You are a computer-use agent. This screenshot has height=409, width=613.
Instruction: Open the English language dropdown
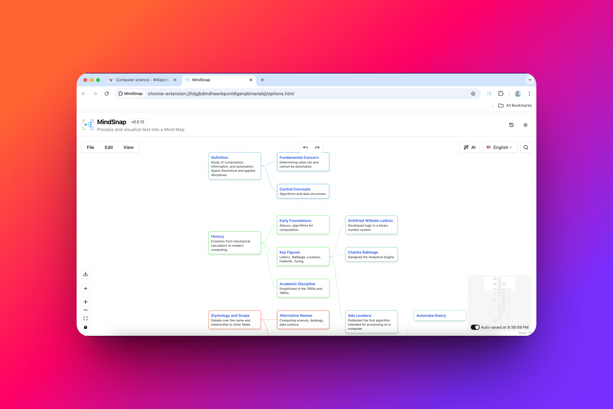(500, 147)
